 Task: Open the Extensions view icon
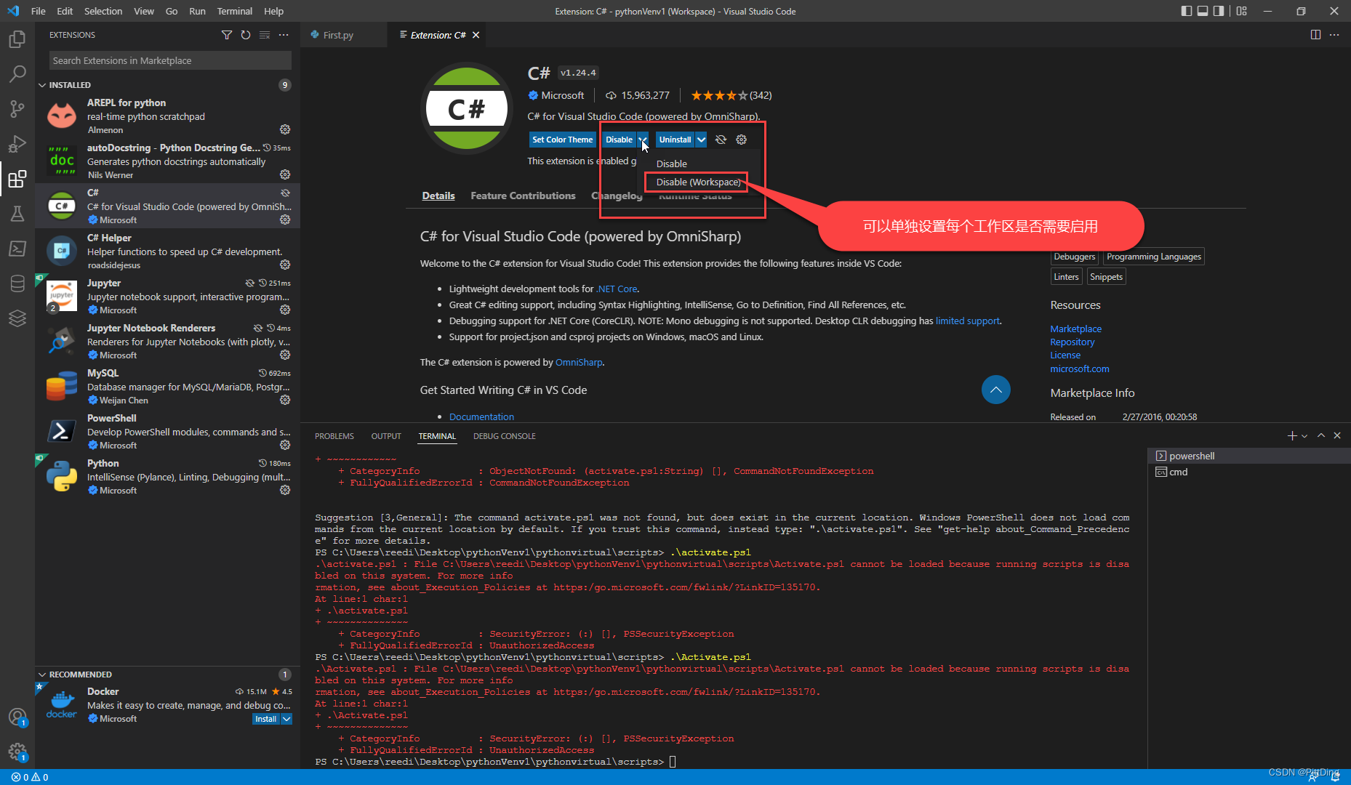click(17, 178)
